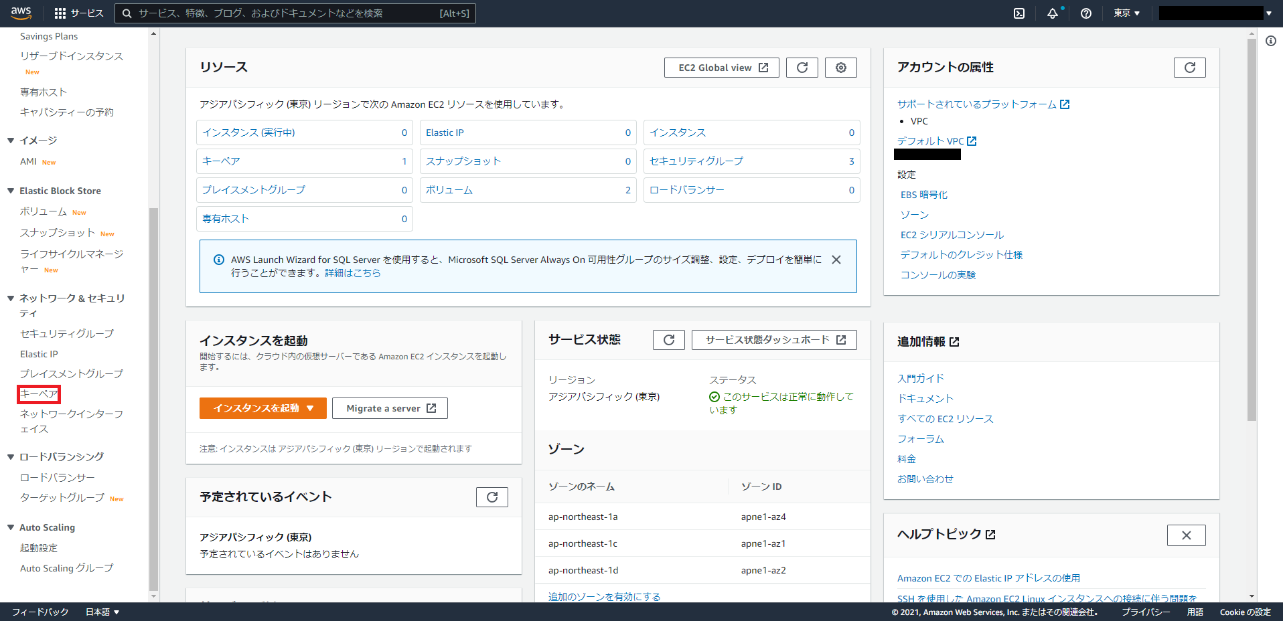
Task: Open the help question mark icon
Action: (x=1086, y=13)
